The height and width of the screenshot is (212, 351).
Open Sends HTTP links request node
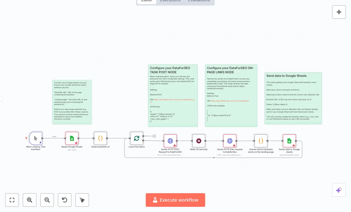pos(229,141)
